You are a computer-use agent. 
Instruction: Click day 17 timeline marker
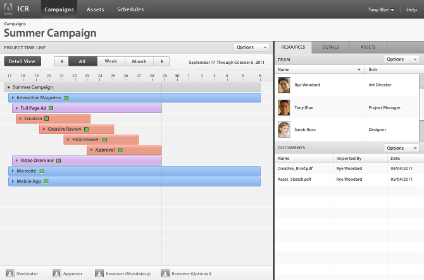9,77
